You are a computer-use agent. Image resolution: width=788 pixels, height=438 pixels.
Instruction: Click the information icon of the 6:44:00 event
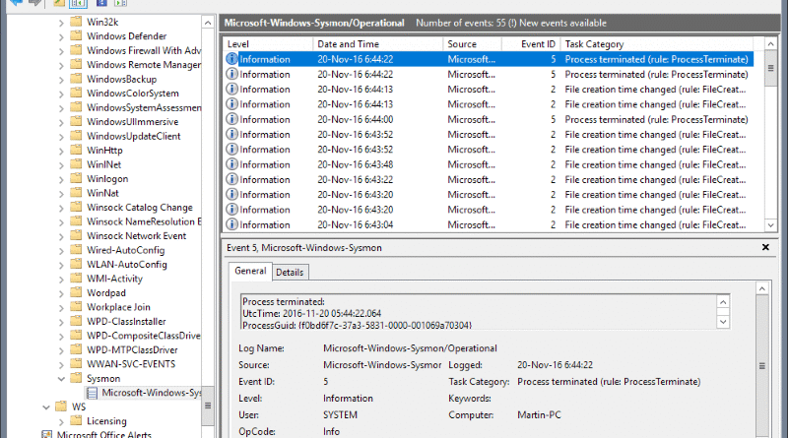(x=232, y=119)
